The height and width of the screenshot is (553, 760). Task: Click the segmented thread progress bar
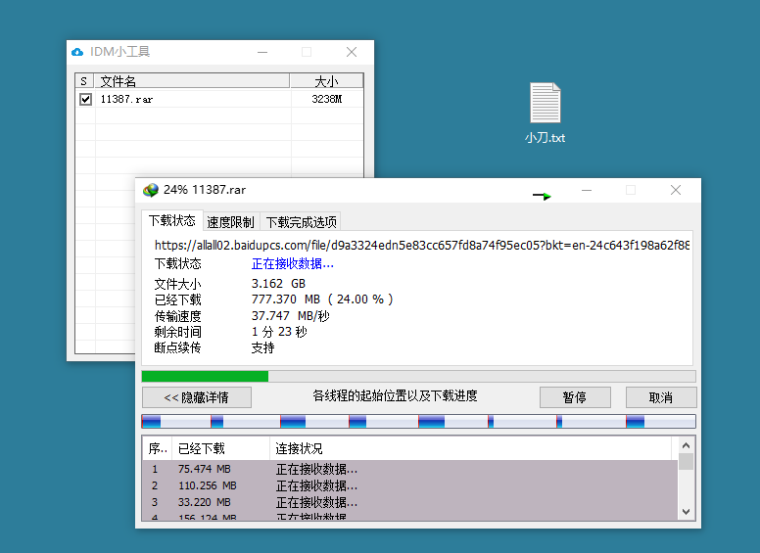coord(418,422)
